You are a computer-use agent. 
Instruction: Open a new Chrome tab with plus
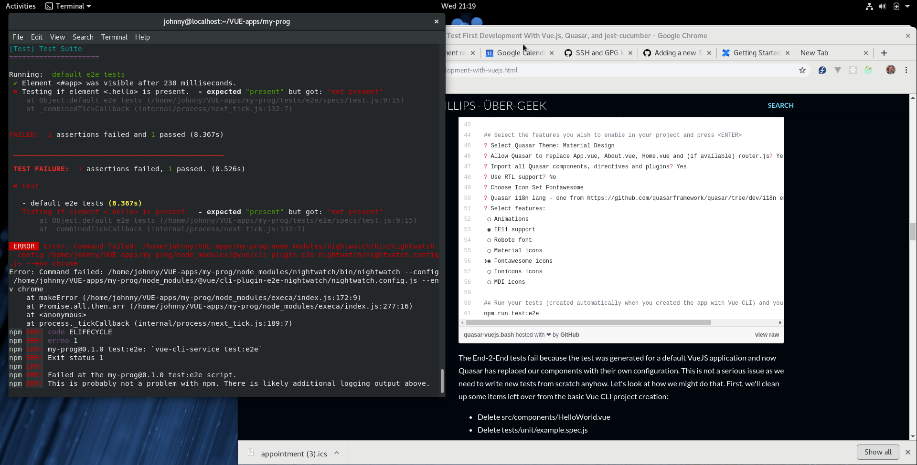884,53
